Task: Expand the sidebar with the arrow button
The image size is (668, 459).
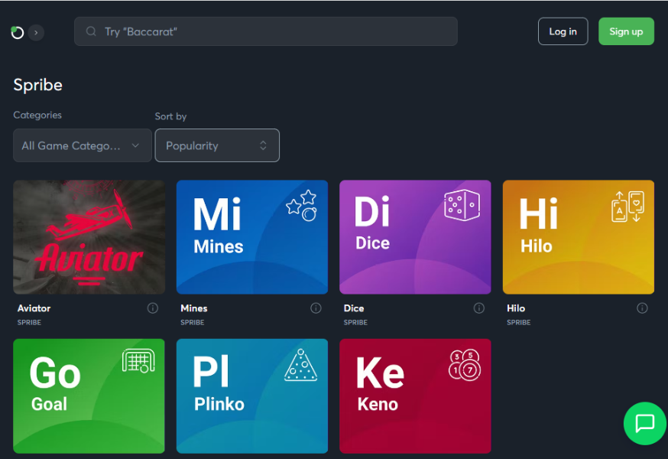Action: (36, 32)
